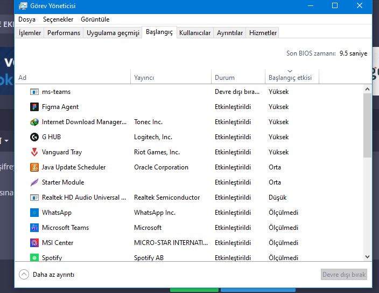This screenshot has height=293, width=379.
Task: Click the Son BIOS zamanı value
Action: [x=353, y=53]
